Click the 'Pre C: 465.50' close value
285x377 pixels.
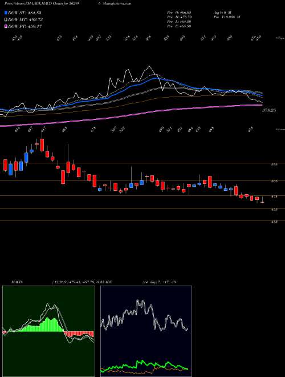[179, 26]
